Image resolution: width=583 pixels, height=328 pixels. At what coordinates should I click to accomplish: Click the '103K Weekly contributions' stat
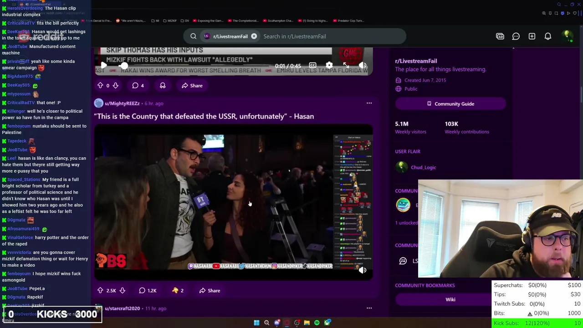click(467, 128)
